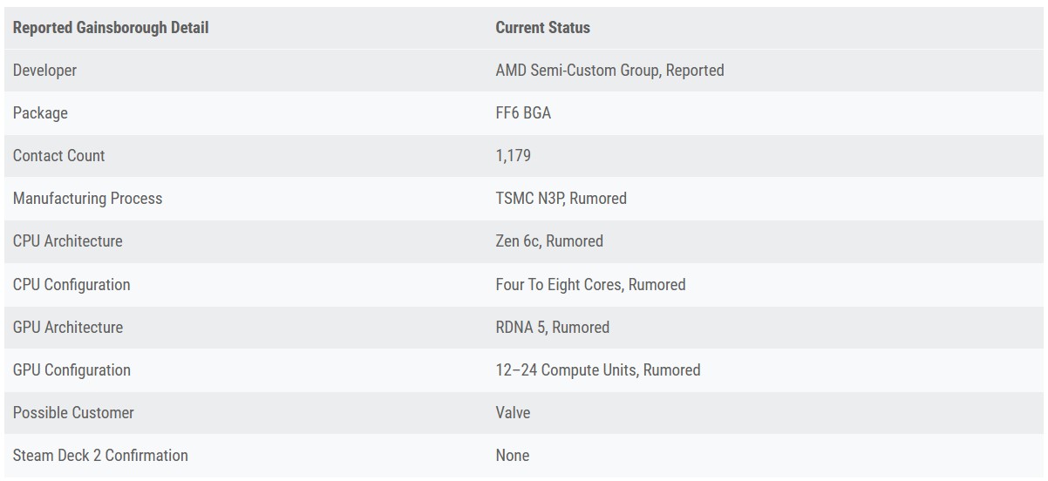Click the 'Four To Eight Cores, Rumored' cell

[x=590, y=285]
